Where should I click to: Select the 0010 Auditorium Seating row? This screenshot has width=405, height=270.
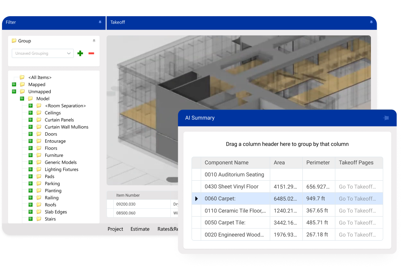tap(287, 175)
